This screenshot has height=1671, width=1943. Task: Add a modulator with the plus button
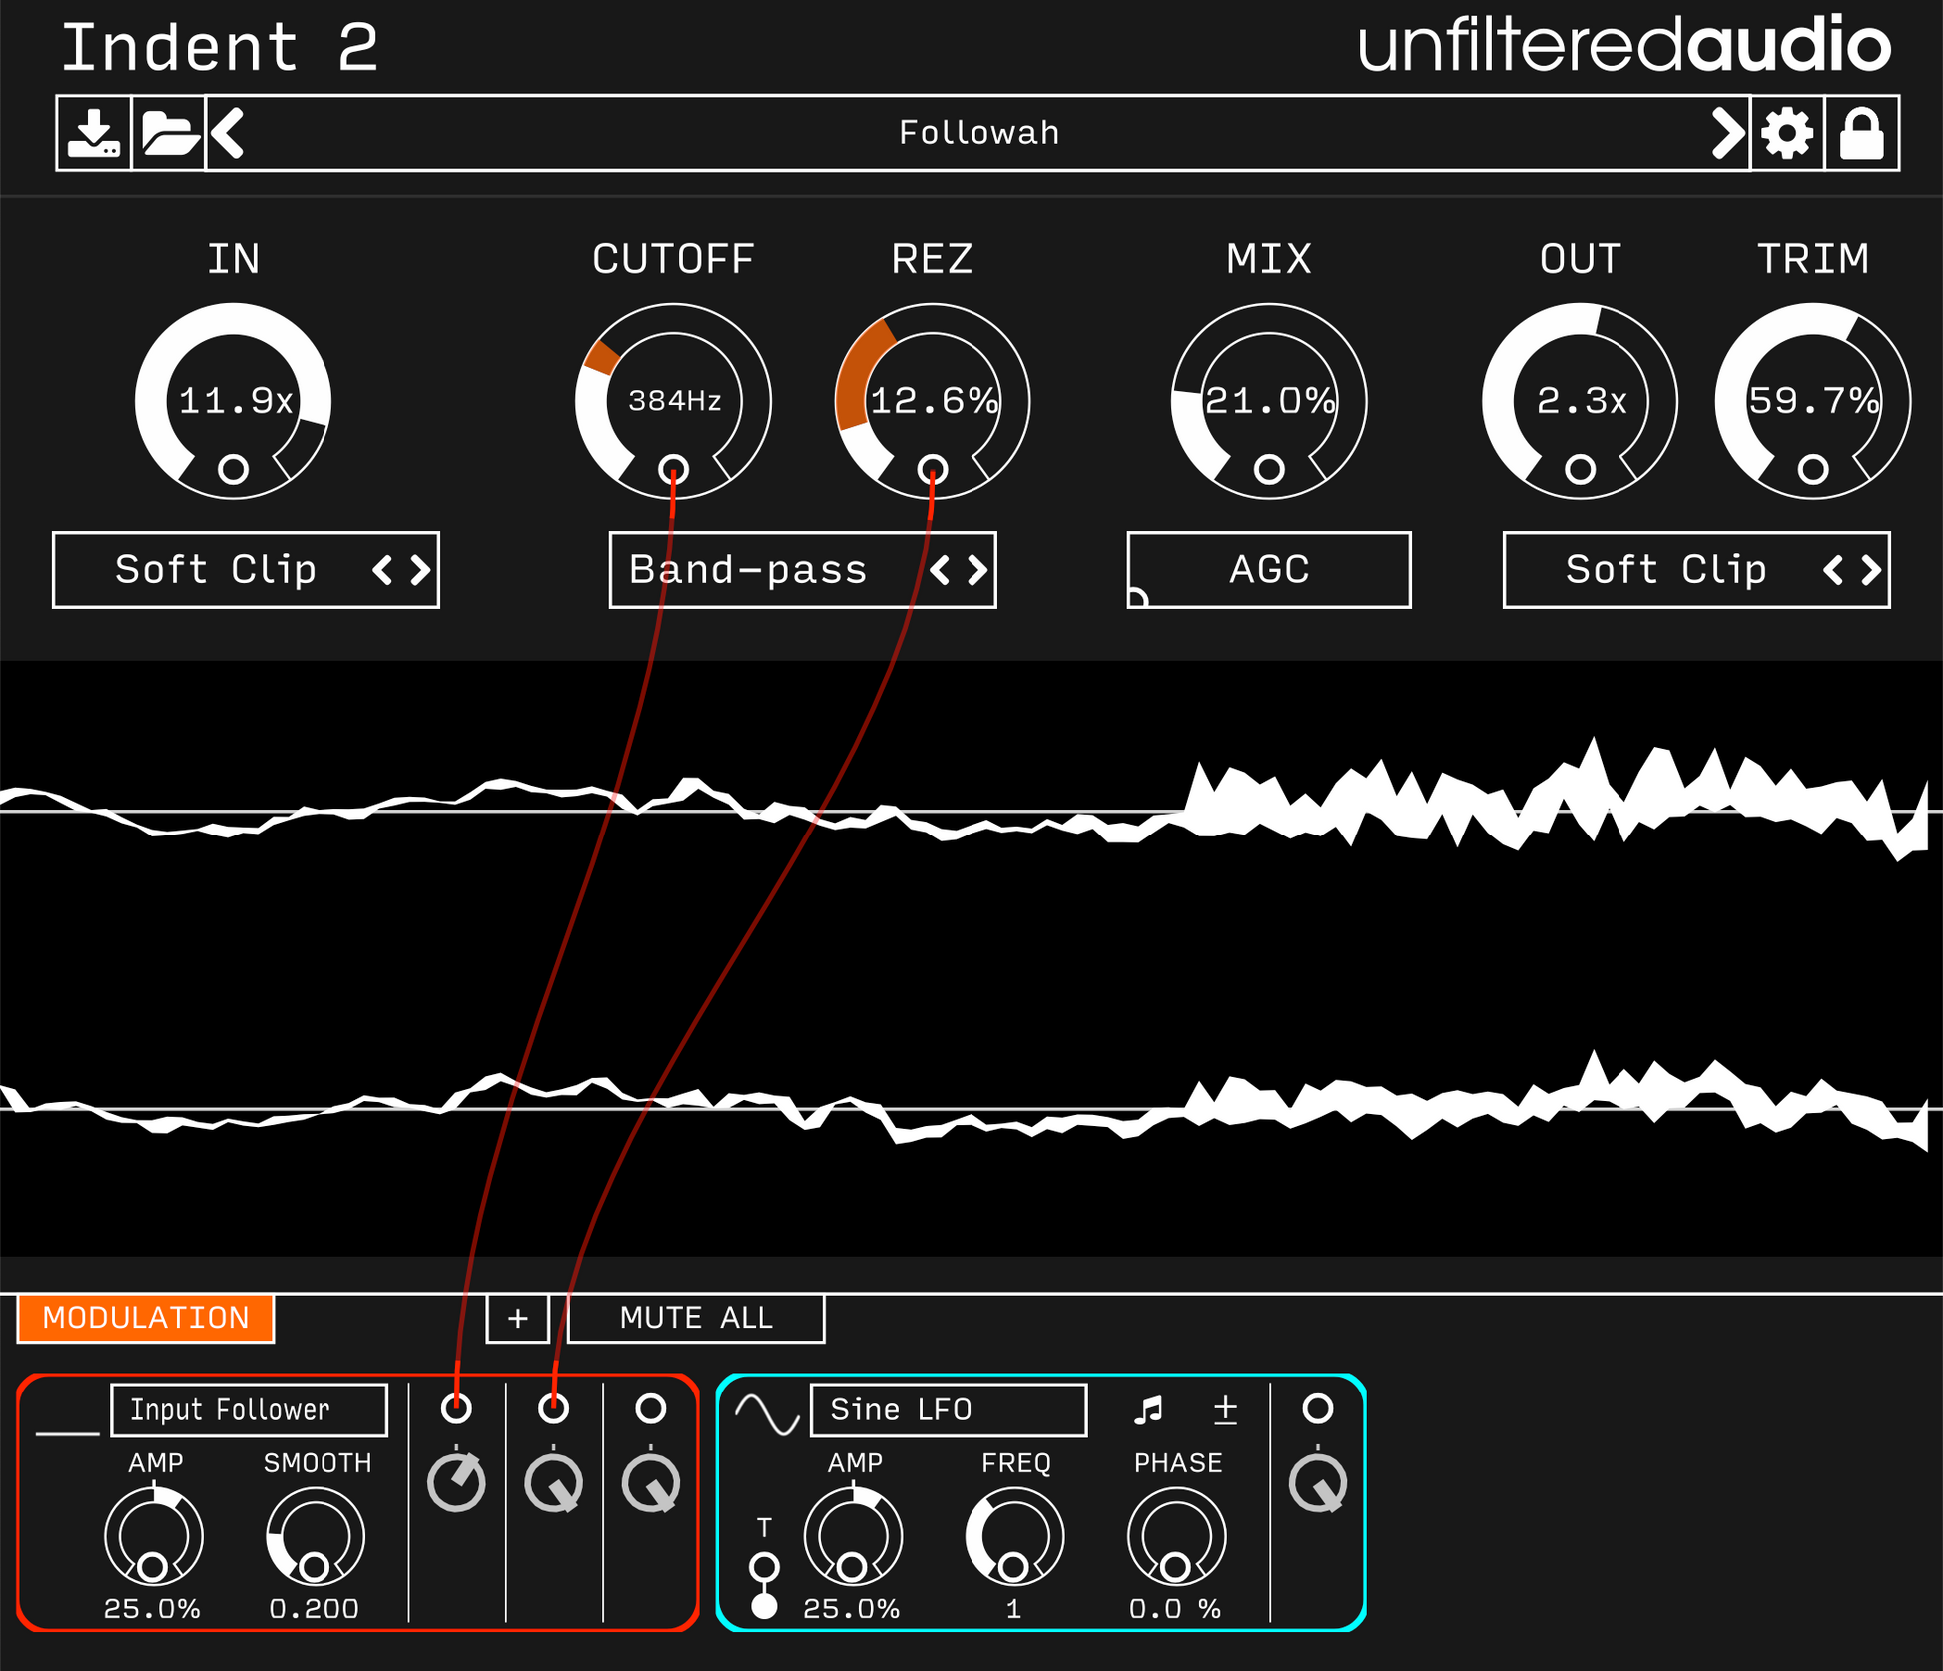(517, 1318)
